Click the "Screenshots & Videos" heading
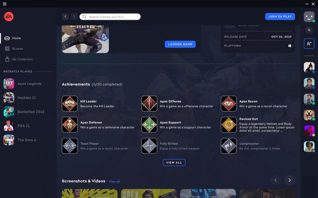 tap(84, 181)
